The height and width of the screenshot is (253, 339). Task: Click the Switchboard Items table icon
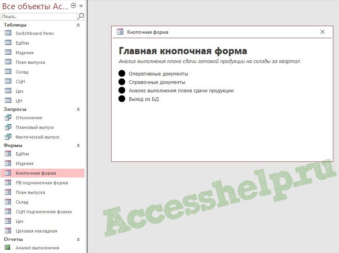pyautogui.click(x=8, y=33)
